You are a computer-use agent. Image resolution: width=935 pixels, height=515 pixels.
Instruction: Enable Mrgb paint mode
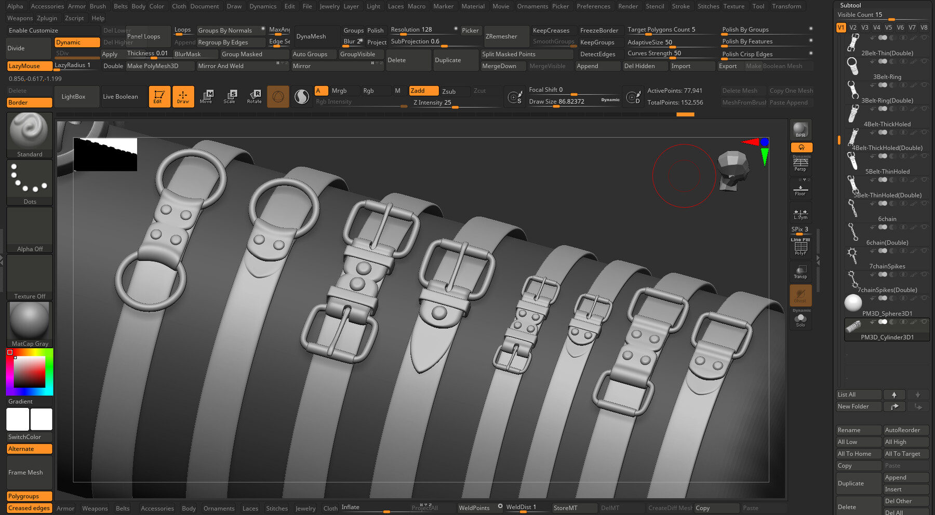click(339, 90)
